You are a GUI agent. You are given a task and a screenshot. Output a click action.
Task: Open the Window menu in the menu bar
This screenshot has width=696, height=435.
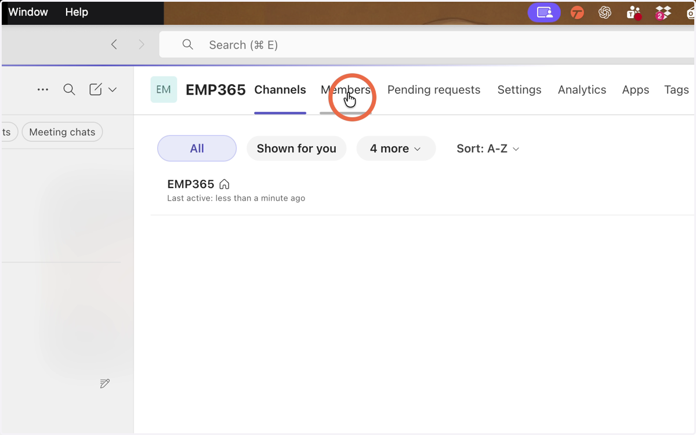[28, 12]
